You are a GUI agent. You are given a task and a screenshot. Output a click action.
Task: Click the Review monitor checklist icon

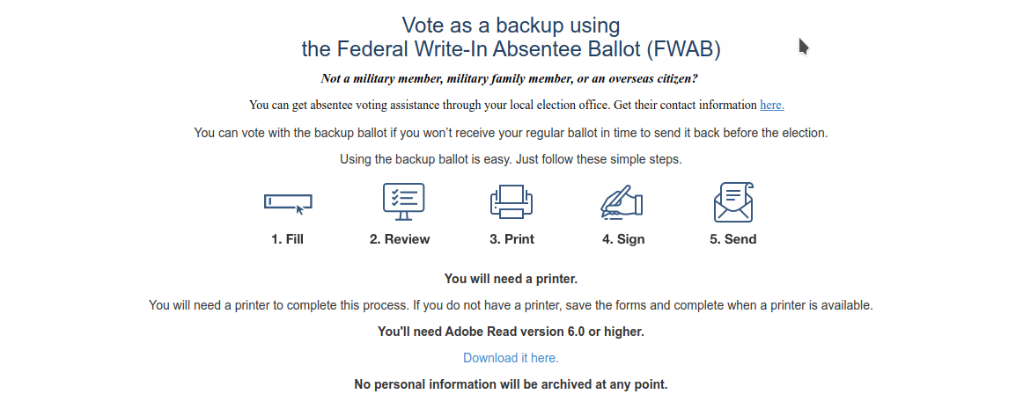(x=403, y=202)
